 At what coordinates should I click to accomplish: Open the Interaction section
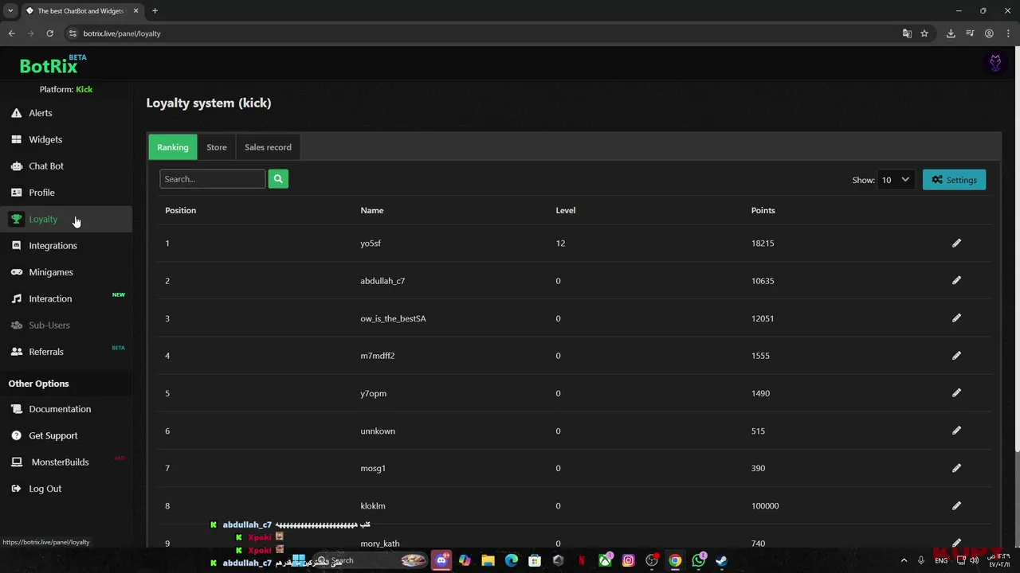click(x=50, y=298)
